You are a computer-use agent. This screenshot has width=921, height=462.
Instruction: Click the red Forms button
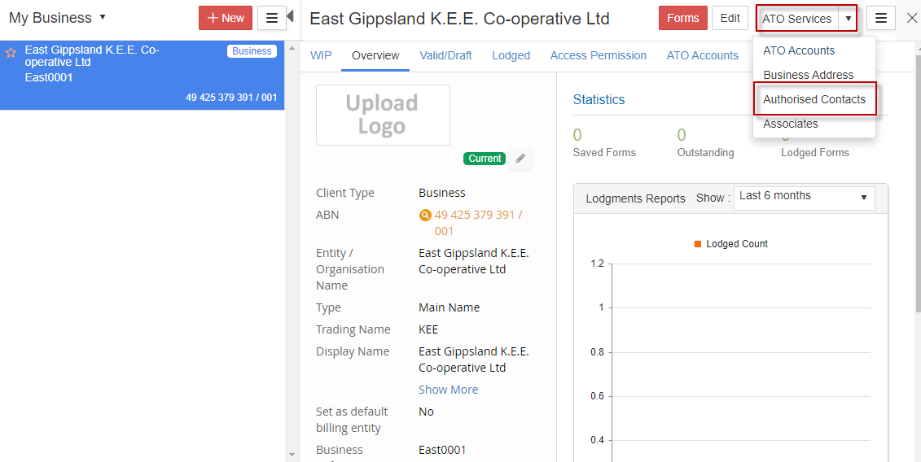click(x=682, y=18)
